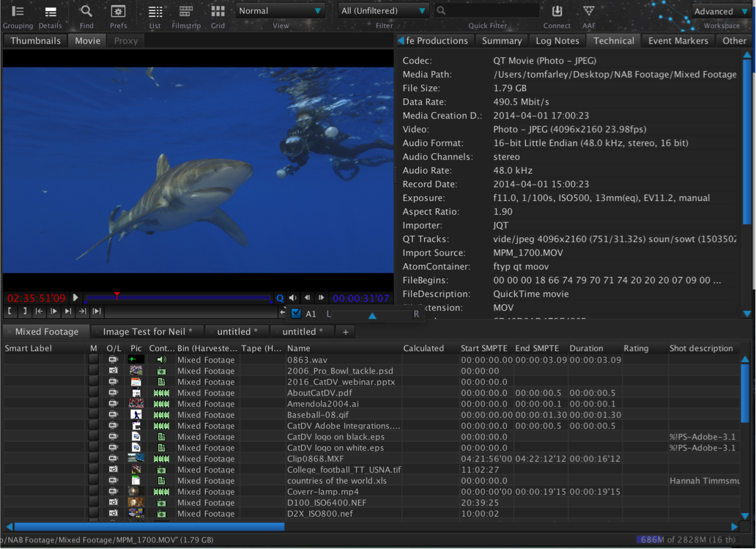Click the A1 audio pan slider
This screenshot has width=756, height=549.
coord(372,315)
